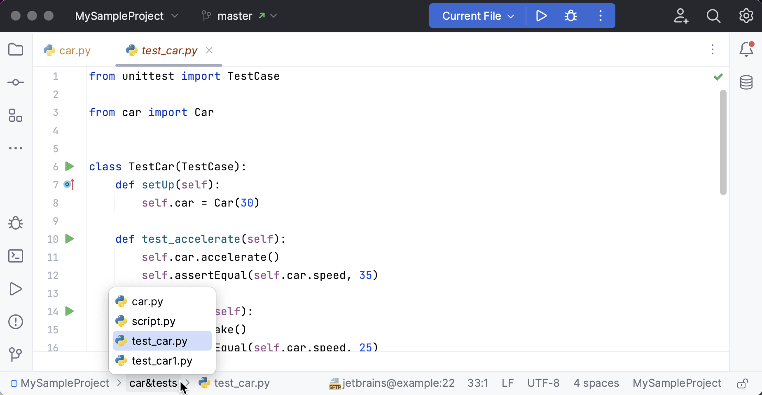The image size is (762, 395).
Task: Open the Git tool window icon
Action: pyautogui.click(x=16, y=354)
